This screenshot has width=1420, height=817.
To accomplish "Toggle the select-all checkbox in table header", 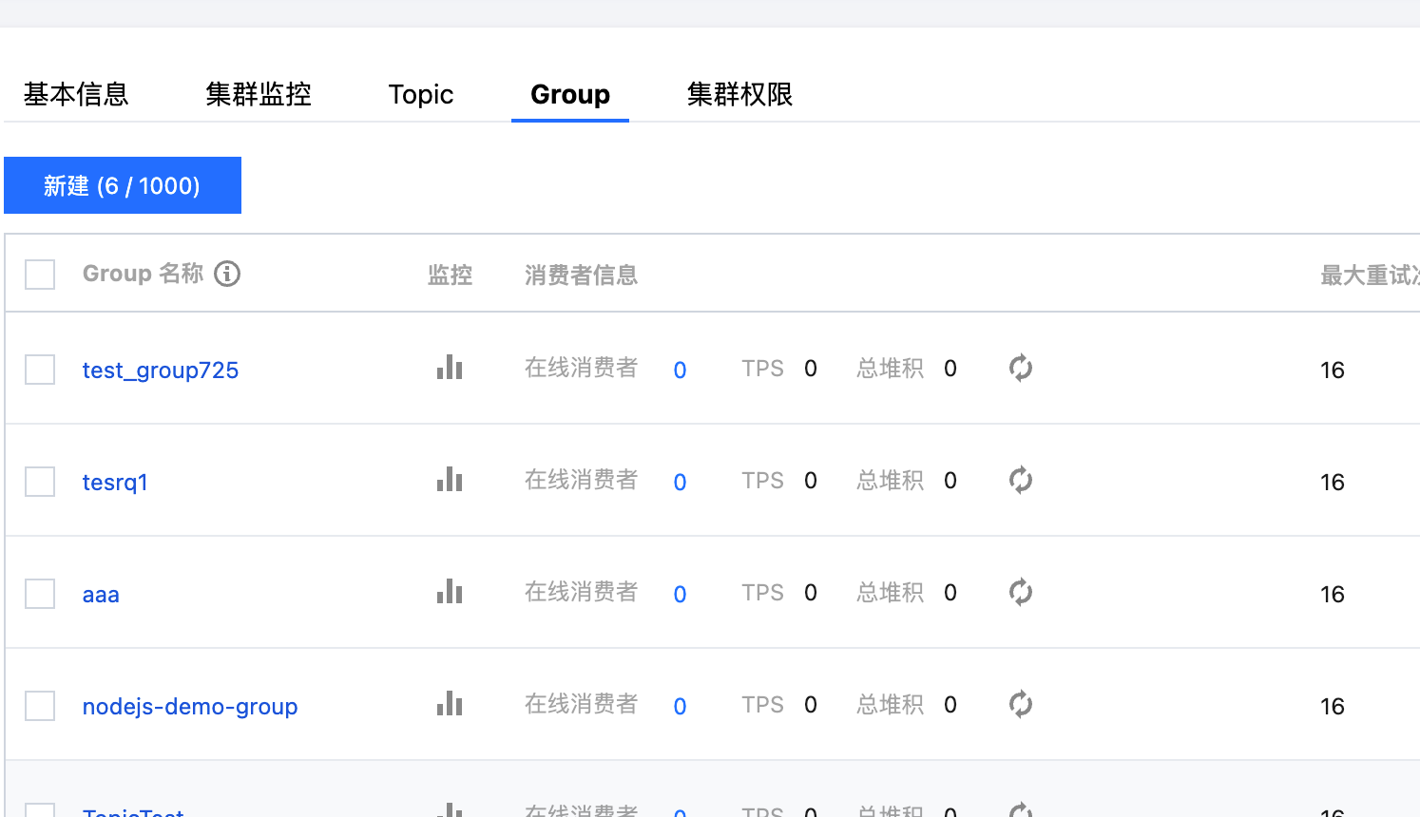I will click(x=40, y=275).
